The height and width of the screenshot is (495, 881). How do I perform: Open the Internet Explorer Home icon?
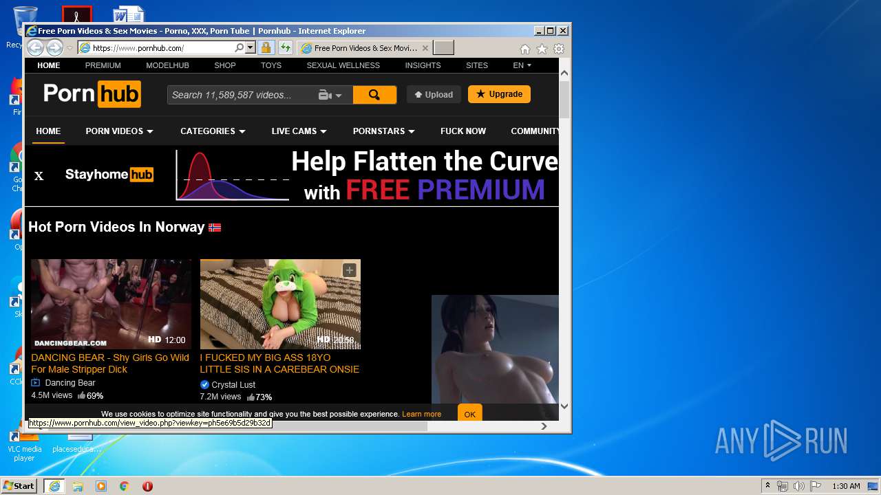pyautogui.click(x=525, y=49)
